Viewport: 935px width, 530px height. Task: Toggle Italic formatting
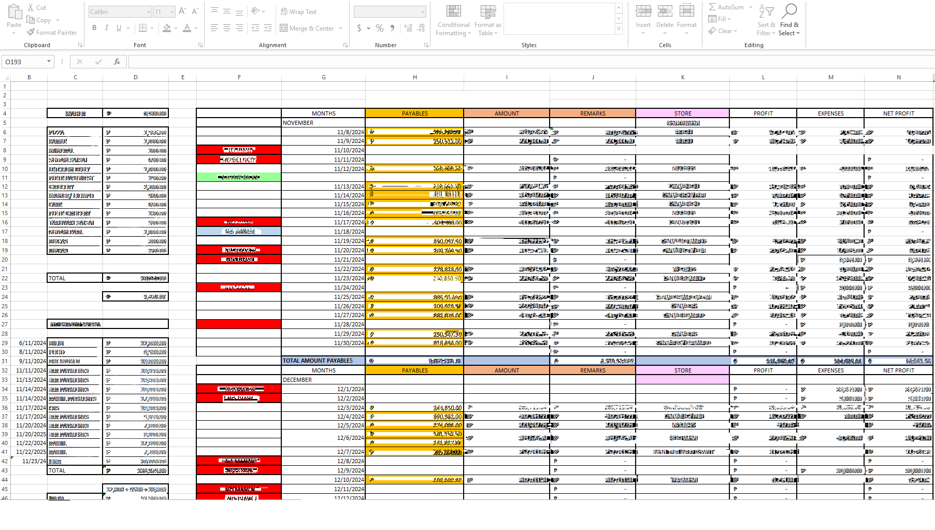coord(107,28)
